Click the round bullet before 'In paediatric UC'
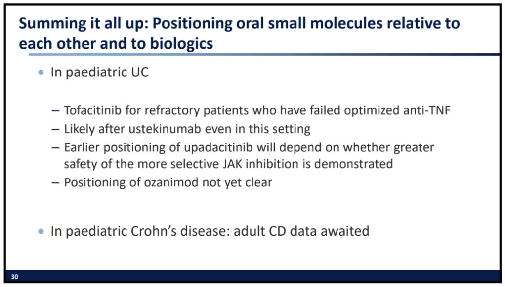505x287 pixels. (x=41, y=72)
